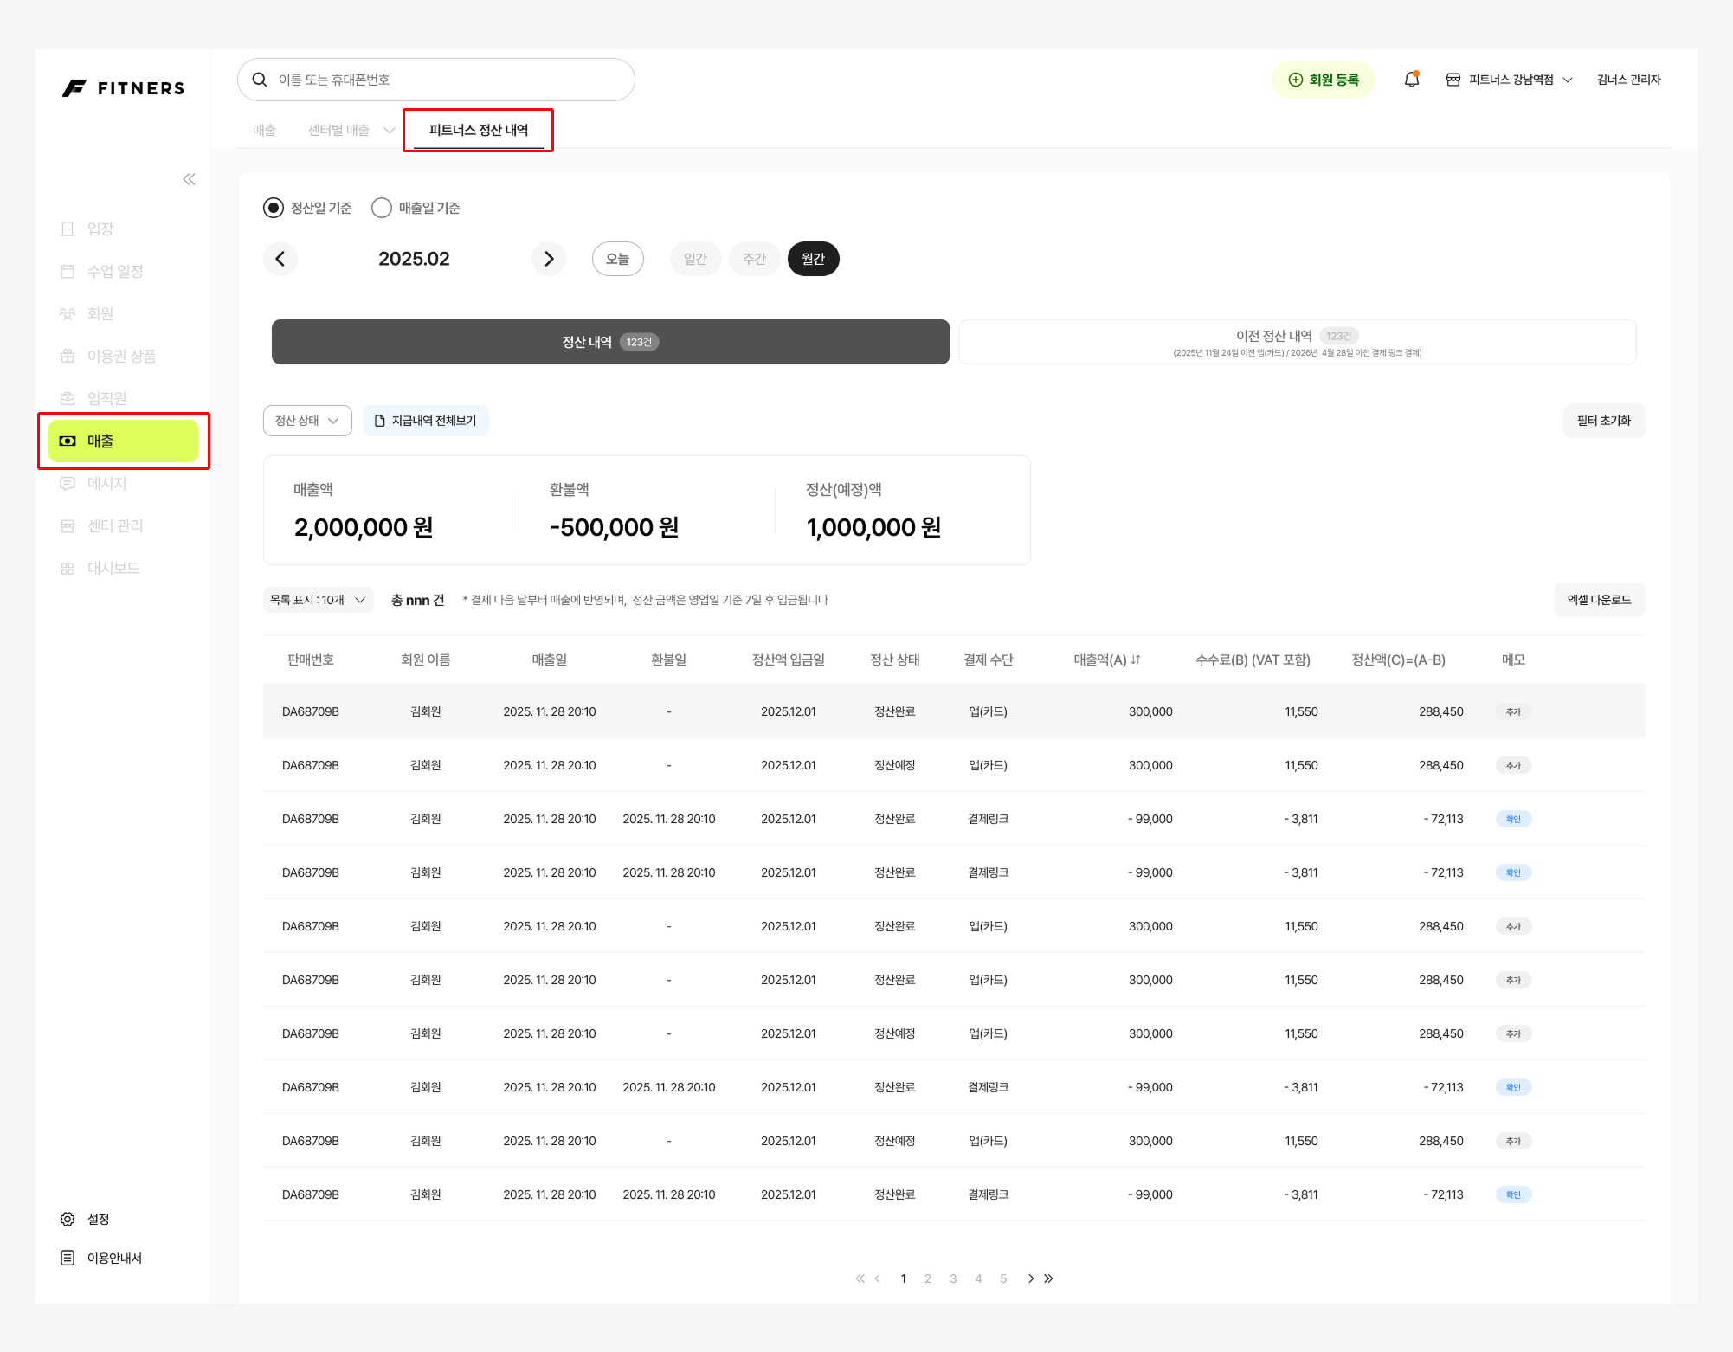Open 목록 표시 : 10개 dropdown
Image resolution: width=1733 pixels, height=1352 pixels.
pyautogui.click(x=318, y=600)
